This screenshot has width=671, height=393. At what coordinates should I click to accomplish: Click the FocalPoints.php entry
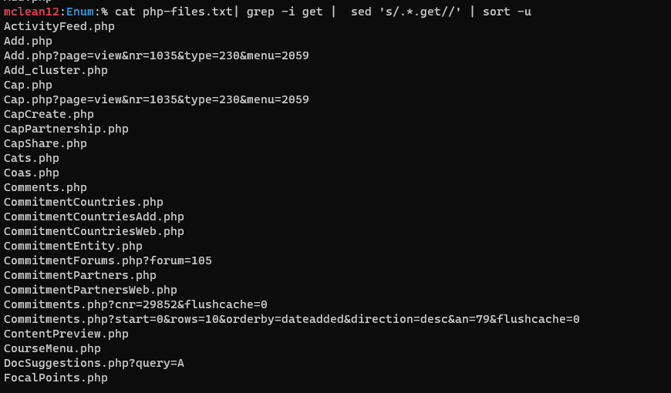click(x=56, y=378)
